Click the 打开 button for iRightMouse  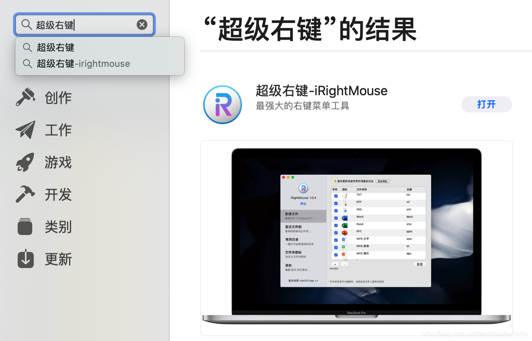pyautogui.click(x=486, y=104)
